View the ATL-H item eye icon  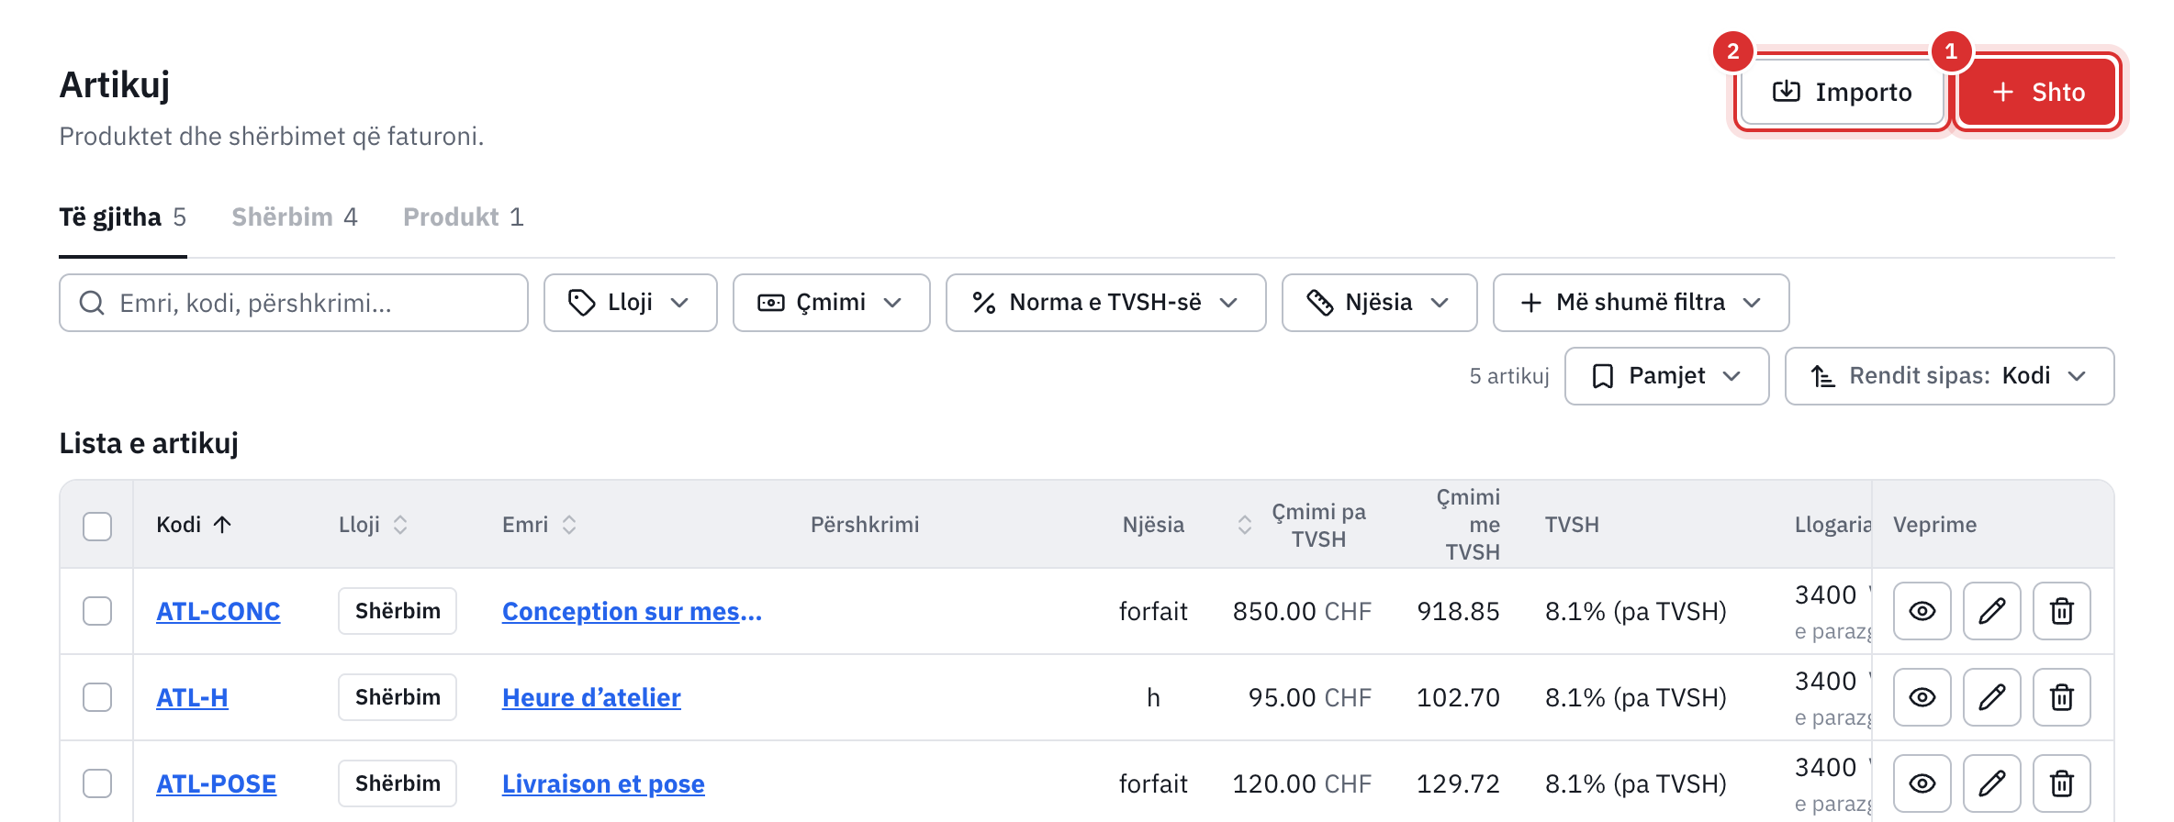[1922, 697]
